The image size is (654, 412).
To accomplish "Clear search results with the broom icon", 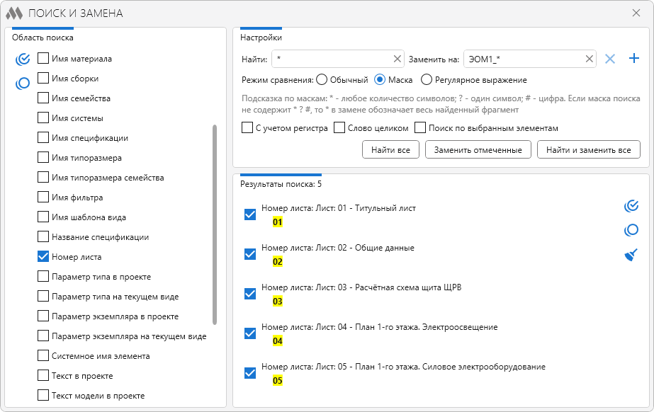I will point(631,255).
